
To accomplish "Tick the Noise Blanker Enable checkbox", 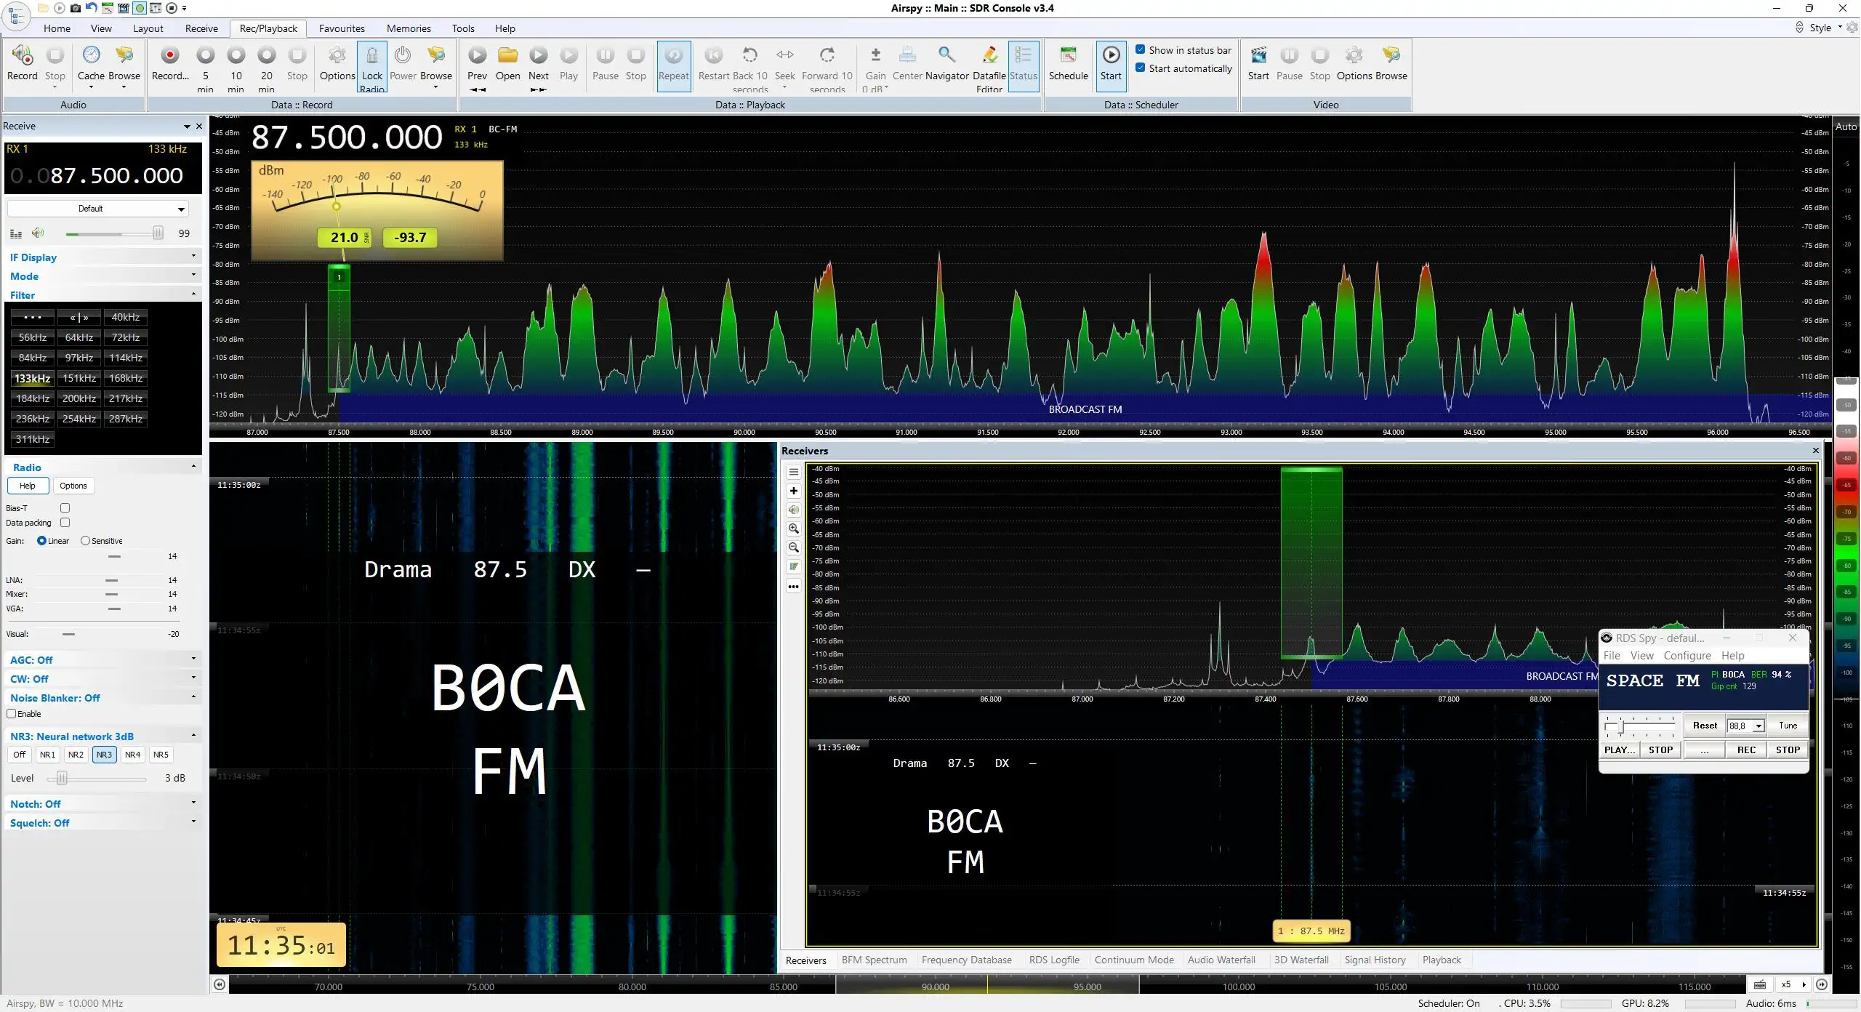I will click(11, 713).
